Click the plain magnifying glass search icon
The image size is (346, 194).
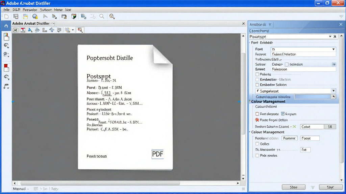coord(102,17)
